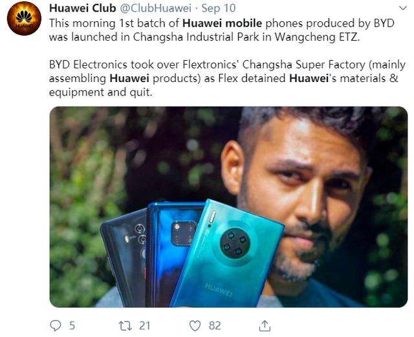Click the reply count 5
Screen dimensions: 414x337
coord(72,326)
